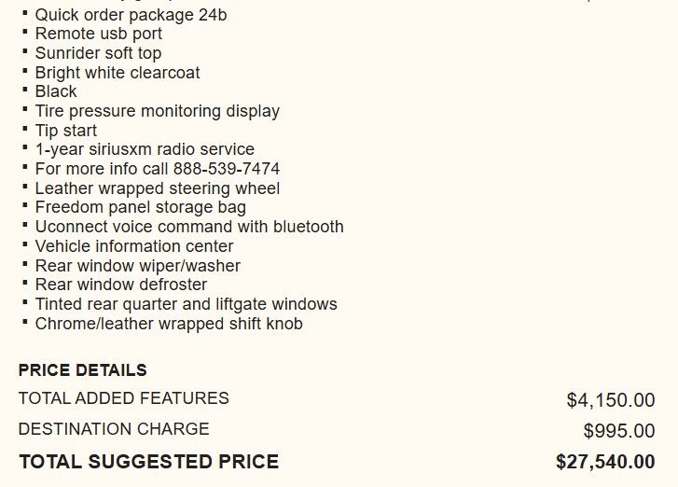
Task: Click the Chrome/leather wrapped shift knob item
Action: coord(169,324)
